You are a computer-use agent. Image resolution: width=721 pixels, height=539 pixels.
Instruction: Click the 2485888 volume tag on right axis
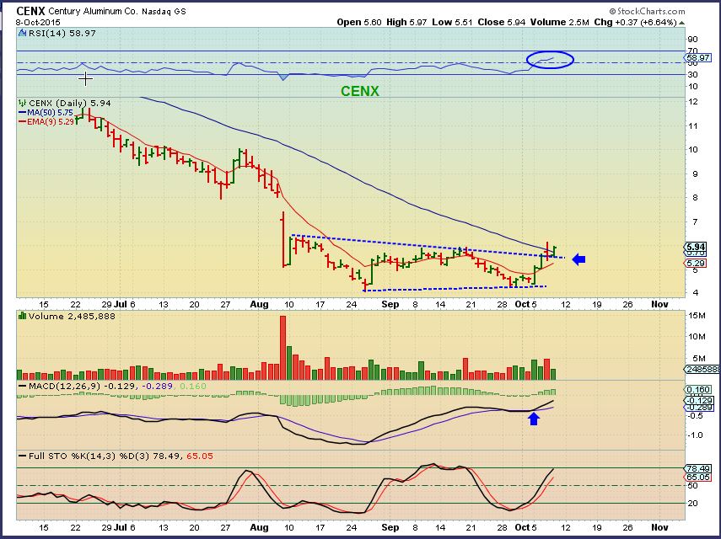702,369
